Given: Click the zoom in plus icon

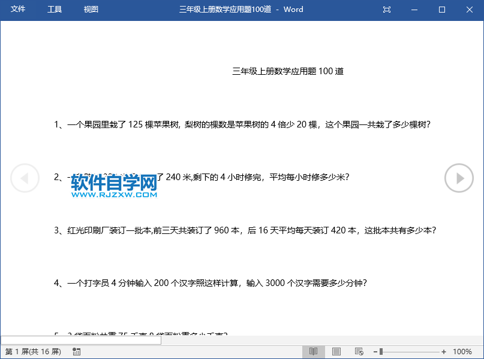Looking at the screenshot, I should point(444,352).
